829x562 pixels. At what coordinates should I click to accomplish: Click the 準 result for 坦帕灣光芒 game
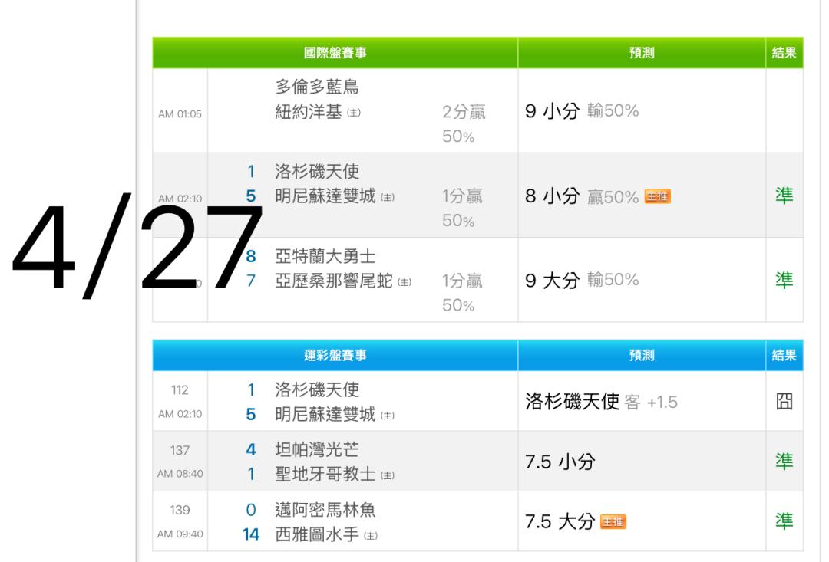[x=784, y=461]
